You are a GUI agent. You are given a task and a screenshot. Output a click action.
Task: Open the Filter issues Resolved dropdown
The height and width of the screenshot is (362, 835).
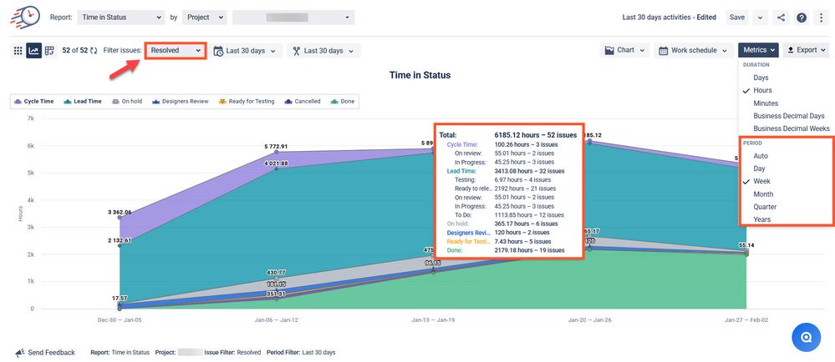point(176,51)
